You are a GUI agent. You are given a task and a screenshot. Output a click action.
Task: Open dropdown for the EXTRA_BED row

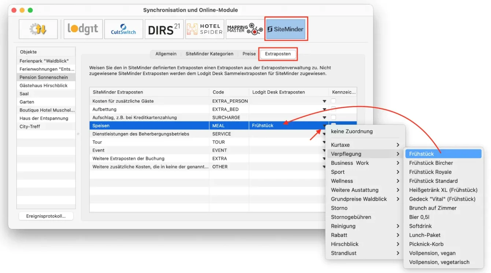(x=324, y=109)
